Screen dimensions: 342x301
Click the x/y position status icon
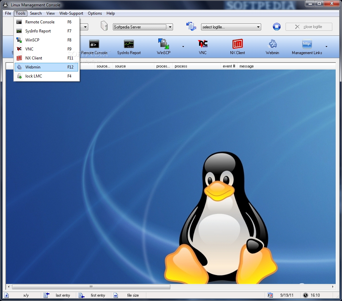[x=7, y=295]
